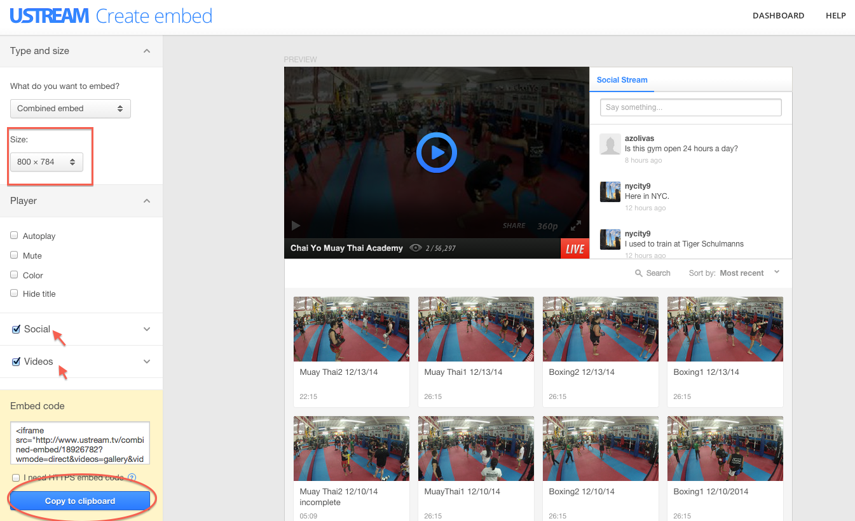Uncheck the Social checkbox

[17, 329]
